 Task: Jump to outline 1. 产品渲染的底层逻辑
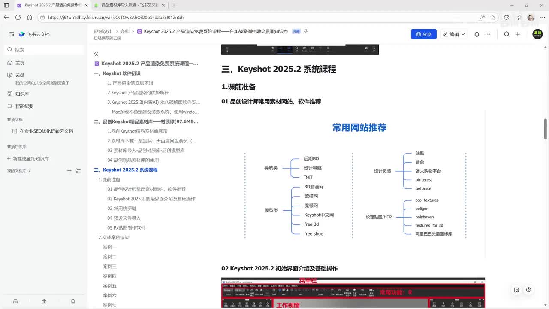[130, 83]
